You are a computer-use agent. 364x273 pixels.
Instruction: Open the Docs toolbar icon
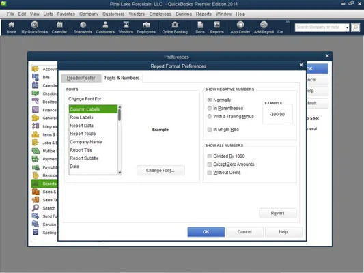point(200,27)
